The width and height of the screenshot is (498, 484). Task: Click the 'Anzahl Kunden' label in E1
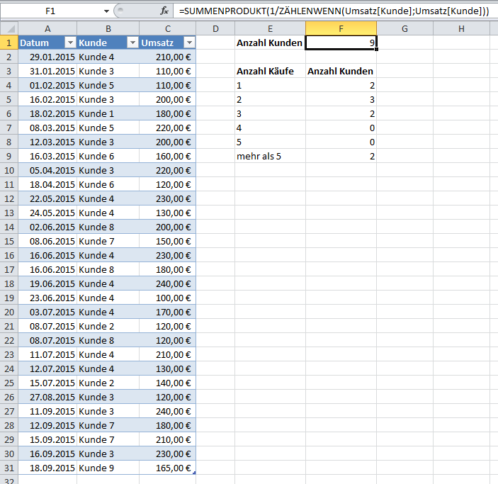271,43
